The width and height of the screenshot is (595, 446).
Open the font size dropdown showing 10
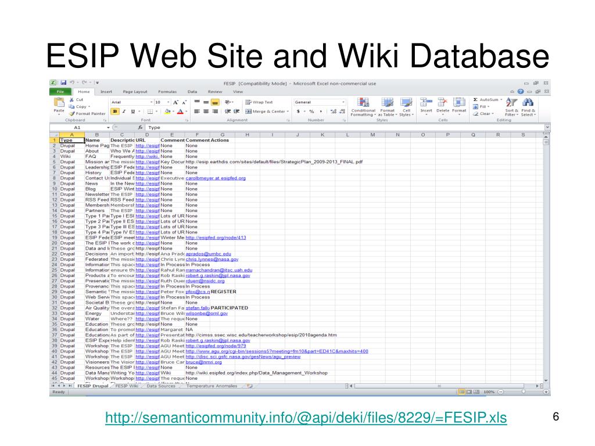click(x=168, y=102)
